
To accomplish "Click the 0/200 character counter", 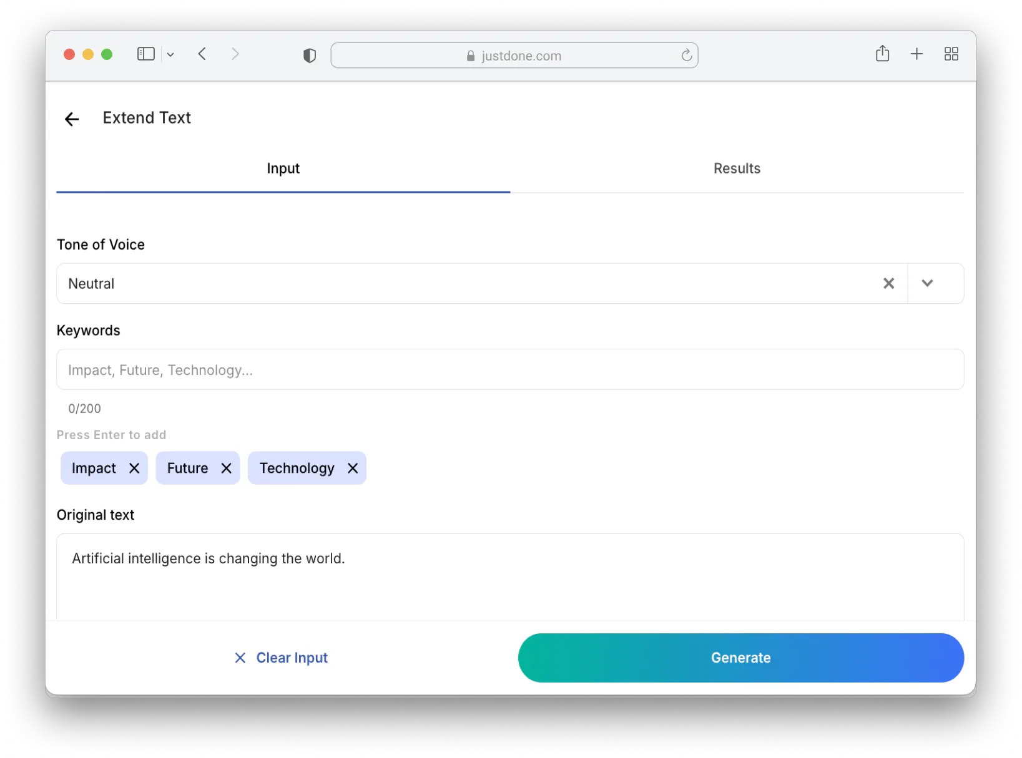I will 84,409.
